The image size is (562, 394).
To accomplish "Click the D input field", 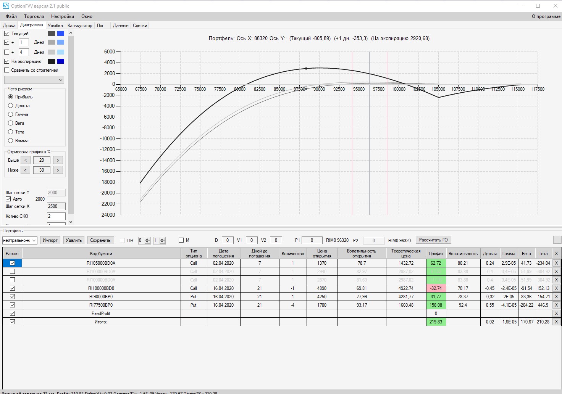I will tap(228, 240).
